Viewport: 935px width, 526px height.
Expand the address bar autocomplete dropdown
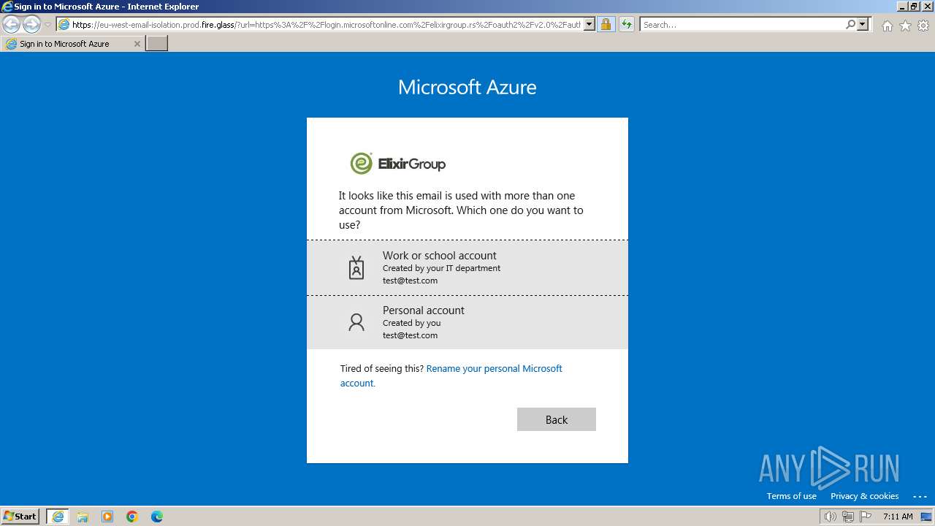(x=589, y=25)
